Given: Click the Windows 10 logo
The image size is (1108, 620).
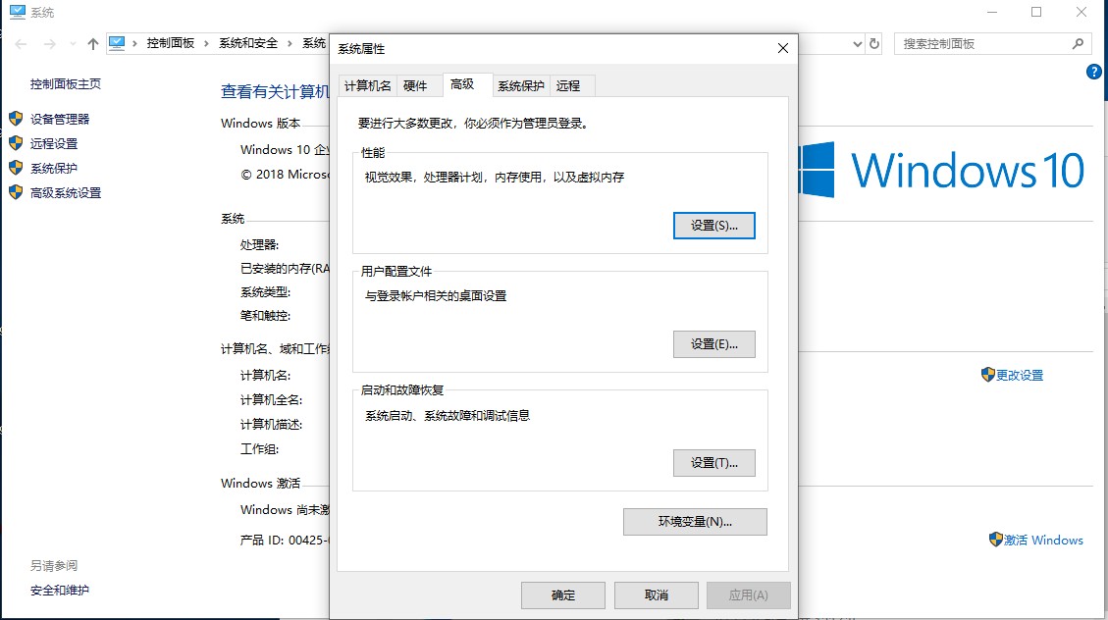Looking at the screenshot, I should coord(943,170).
